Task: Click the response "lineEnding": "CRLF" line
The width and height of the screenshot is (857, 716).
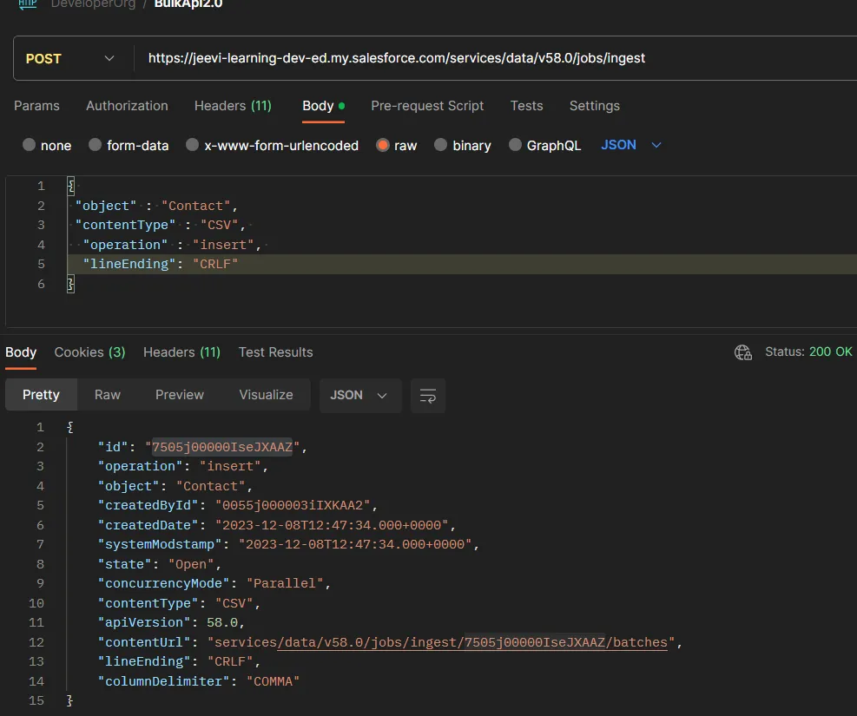Action: click(x=179, y=662)
